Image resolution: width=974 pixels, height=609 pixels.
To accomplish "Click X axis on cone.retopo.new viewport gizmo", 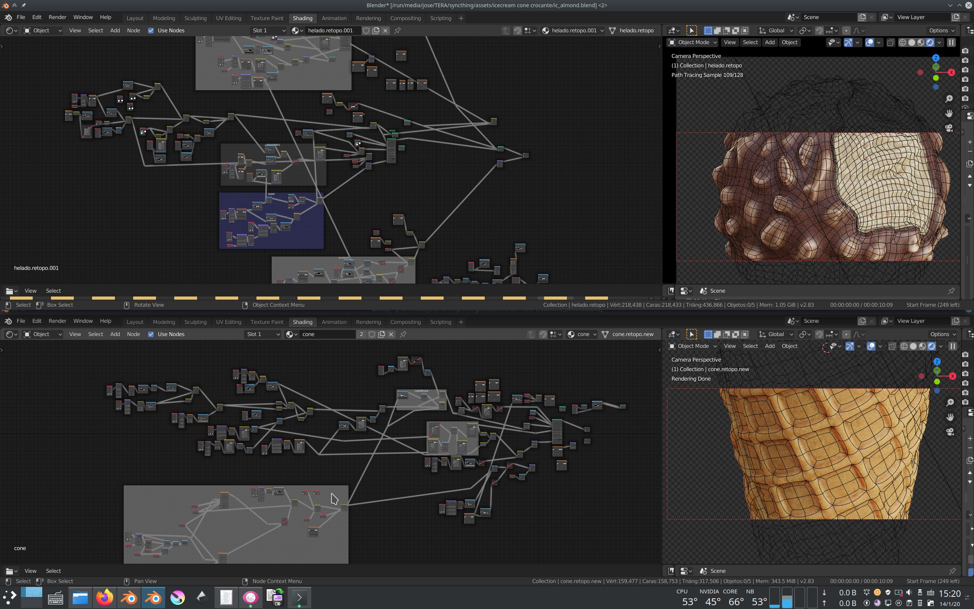I will tap(952, 376).
